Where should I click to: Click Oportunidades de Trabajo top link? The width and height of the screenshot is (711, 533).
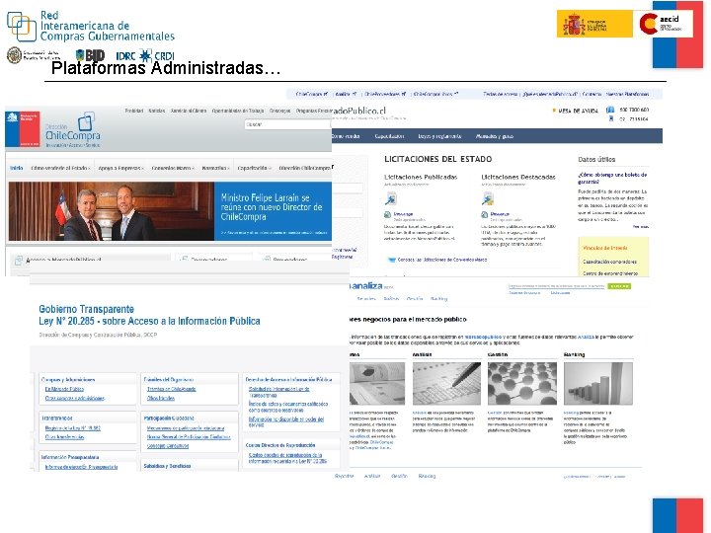[238, 111]
